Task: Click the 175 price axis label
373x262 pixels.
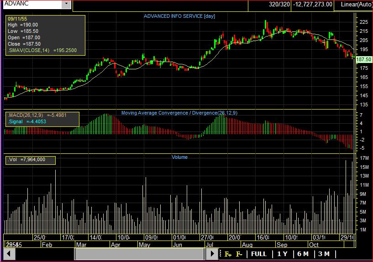Action: click(x=364, y=68)
